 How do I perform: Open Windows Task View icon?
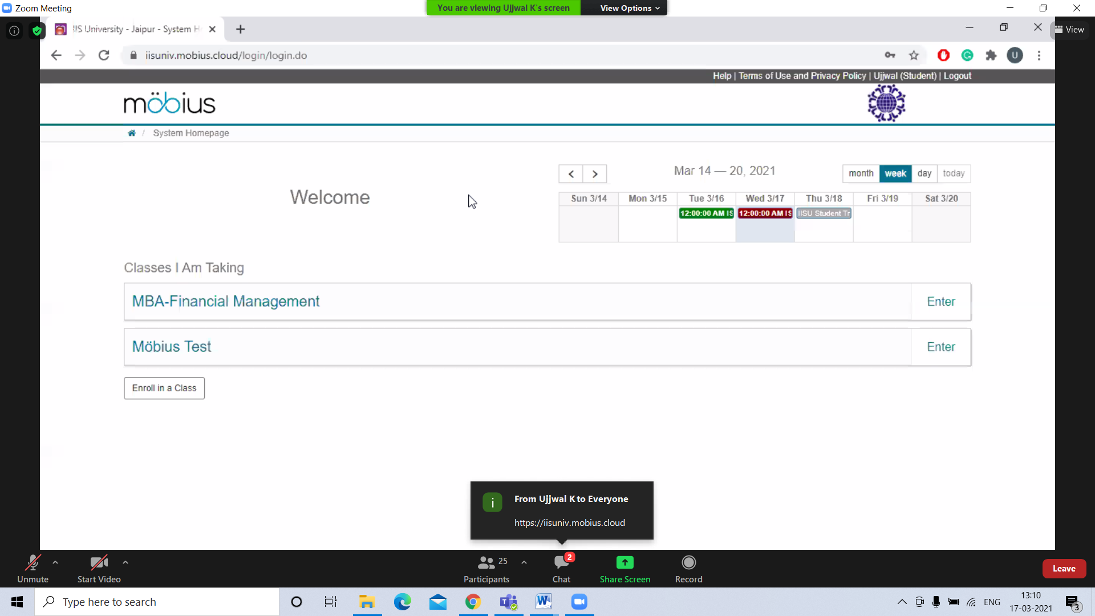[x=330, y=602]
